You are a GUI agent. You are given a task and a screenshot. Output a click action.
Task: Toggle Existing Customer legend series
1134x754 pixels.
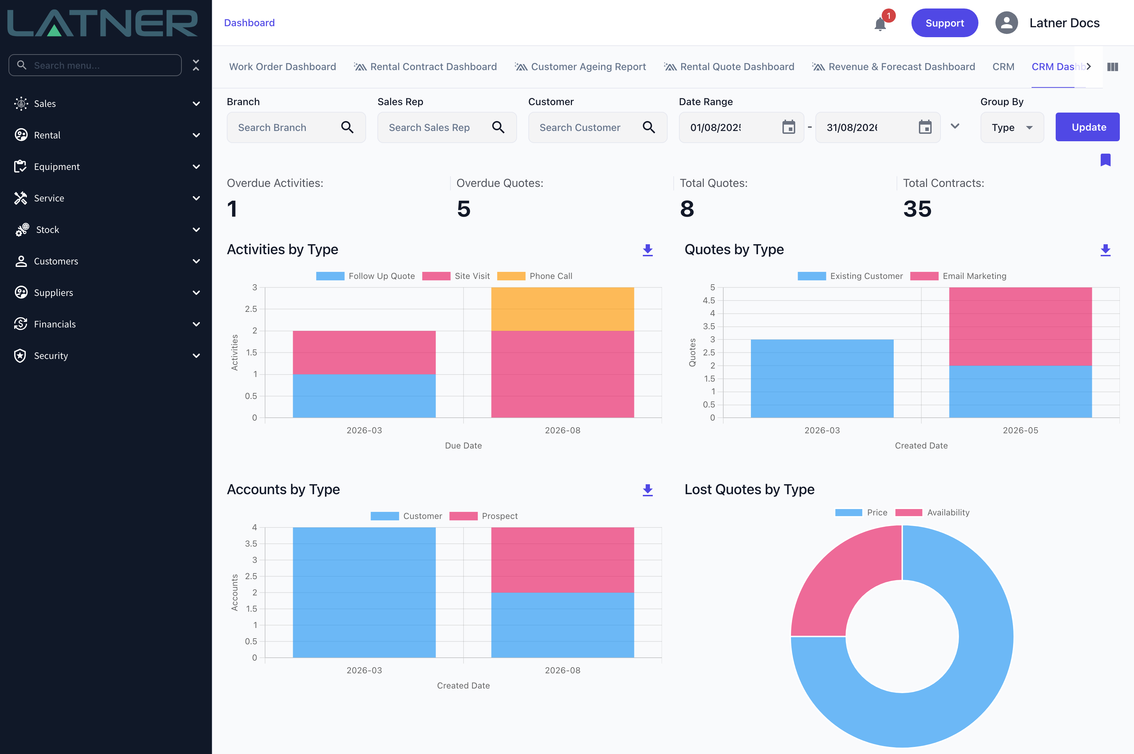tap(850, 276)
